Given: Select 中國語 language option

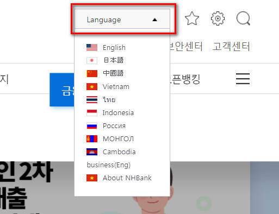Looking at the screenshot, I should point(113,73).
